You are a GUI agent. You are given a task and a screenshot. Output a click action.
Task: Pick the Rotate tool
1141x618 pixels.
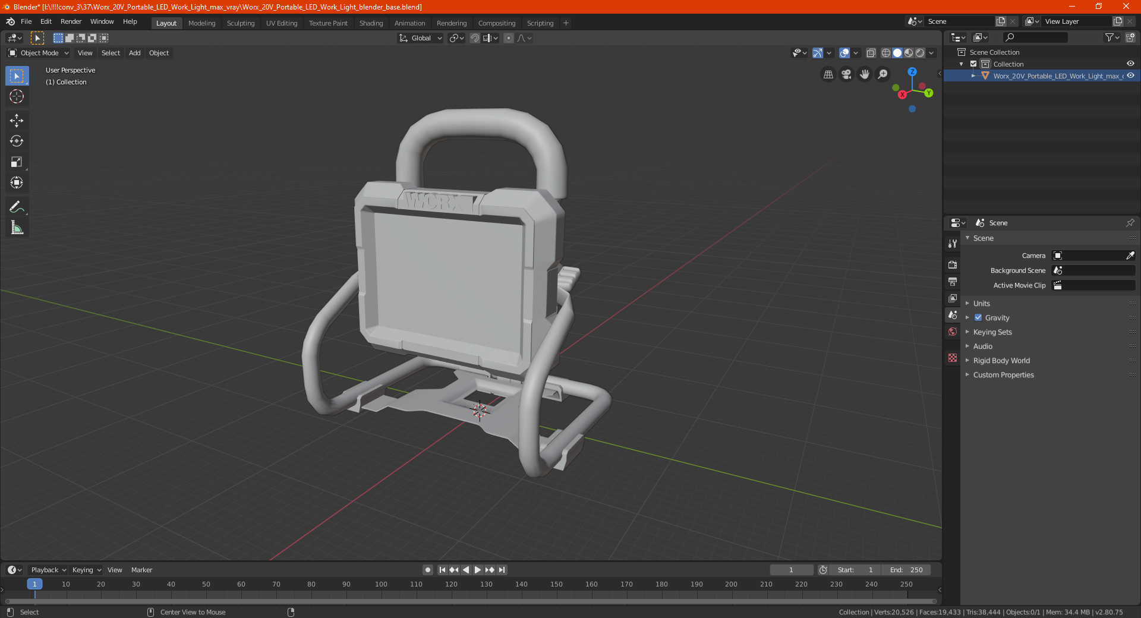tap(17, 141)
